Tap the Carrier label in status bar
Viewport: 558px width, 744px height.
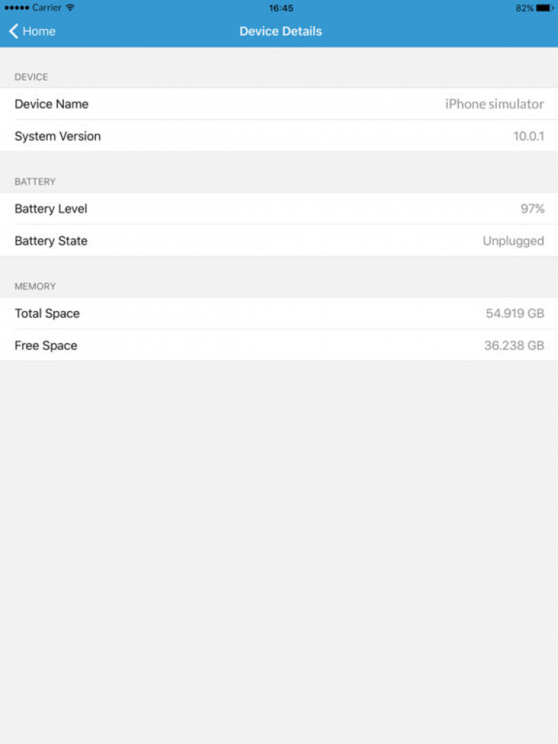[x=47, y=7]
